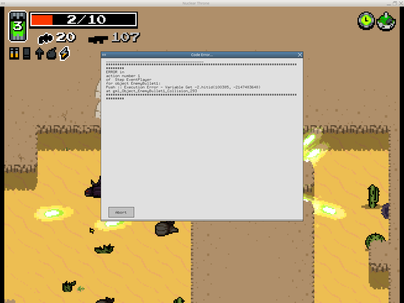This screenshot has width=404, height=303.
Task: Click the bullet ammo icon beside 20
Action: [x=45, y=38]
